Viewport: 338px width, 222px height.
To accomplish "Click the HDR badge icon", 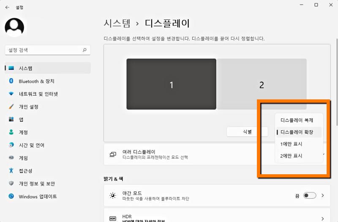I will coord(113,218).
